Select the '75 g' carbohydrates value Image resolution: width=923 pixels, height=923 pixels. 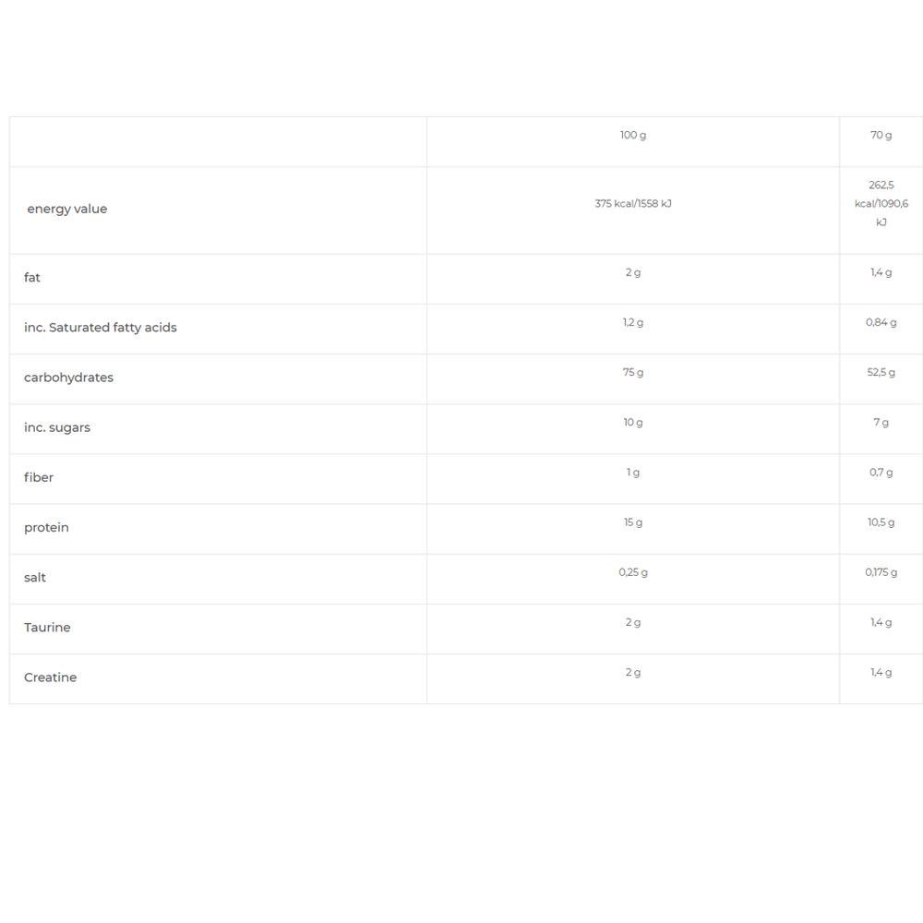coord(633,373)
